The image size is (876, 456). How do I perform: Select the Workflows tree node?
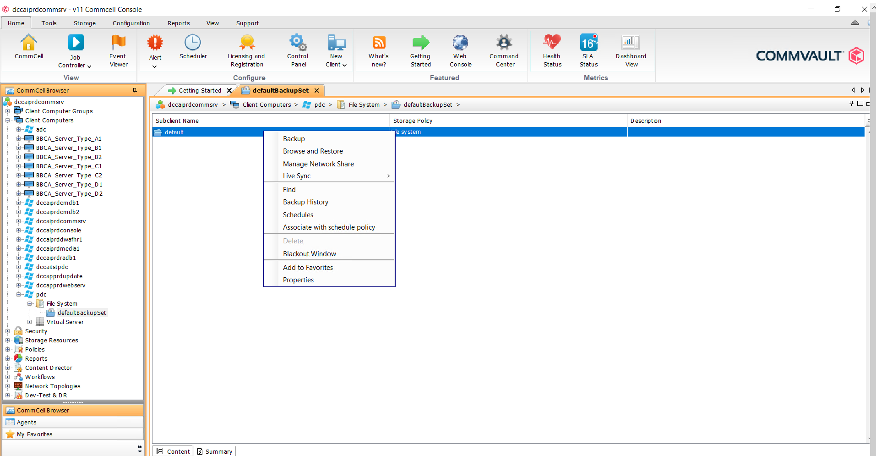pyautogui.click(x=40, y=377)
